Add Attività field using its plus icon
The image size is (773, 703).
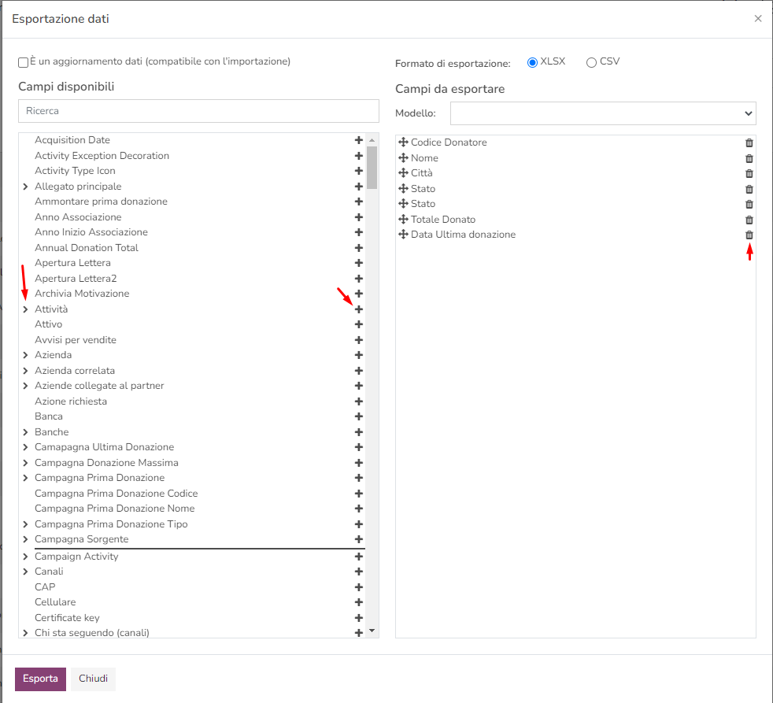coord(359,309)
